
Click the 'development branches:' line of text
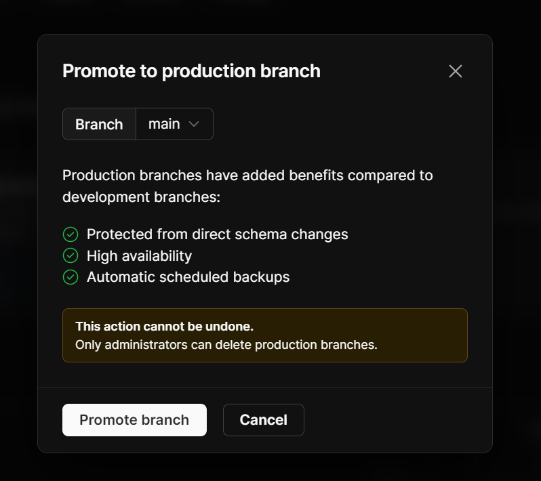click(141, 197)
